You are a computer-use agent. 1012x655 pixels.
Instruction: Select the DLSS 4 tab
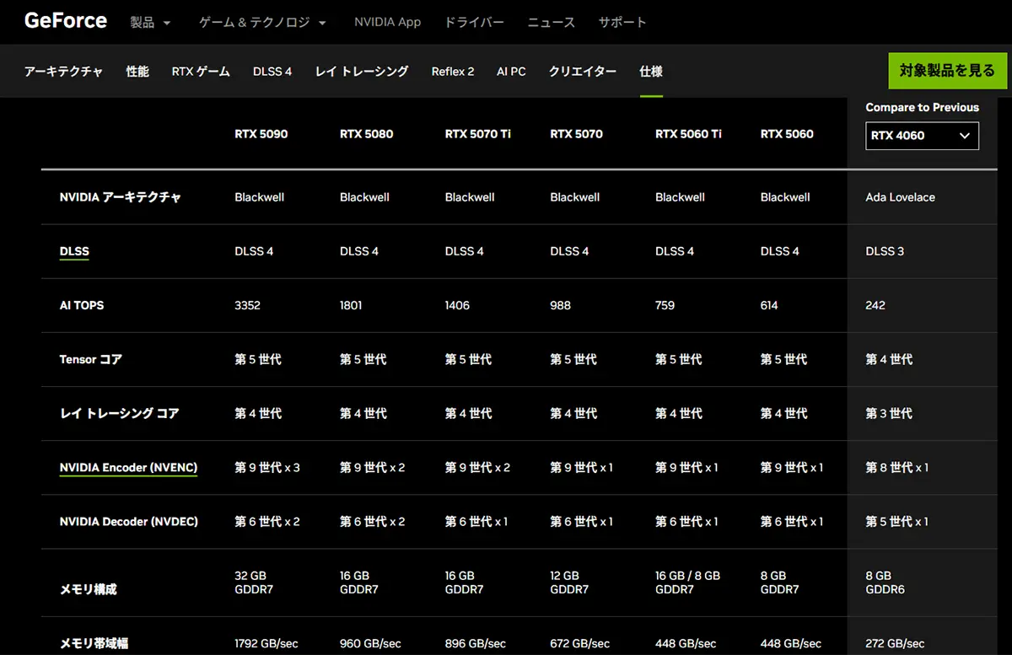(272, 72)
